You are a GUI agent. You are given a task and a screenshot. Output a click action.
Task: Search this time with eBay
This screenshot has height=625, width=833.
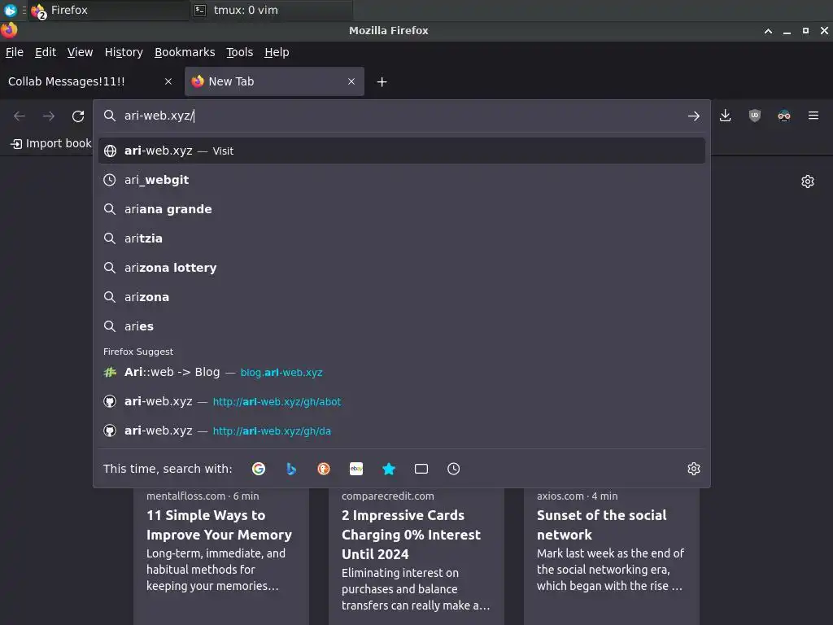tap(356, 469)
